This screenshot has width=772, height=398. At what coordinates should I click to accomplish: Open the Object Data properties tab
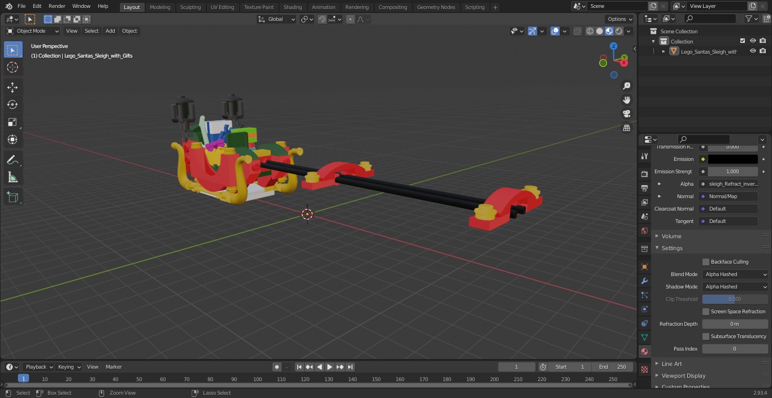point(644,337)
